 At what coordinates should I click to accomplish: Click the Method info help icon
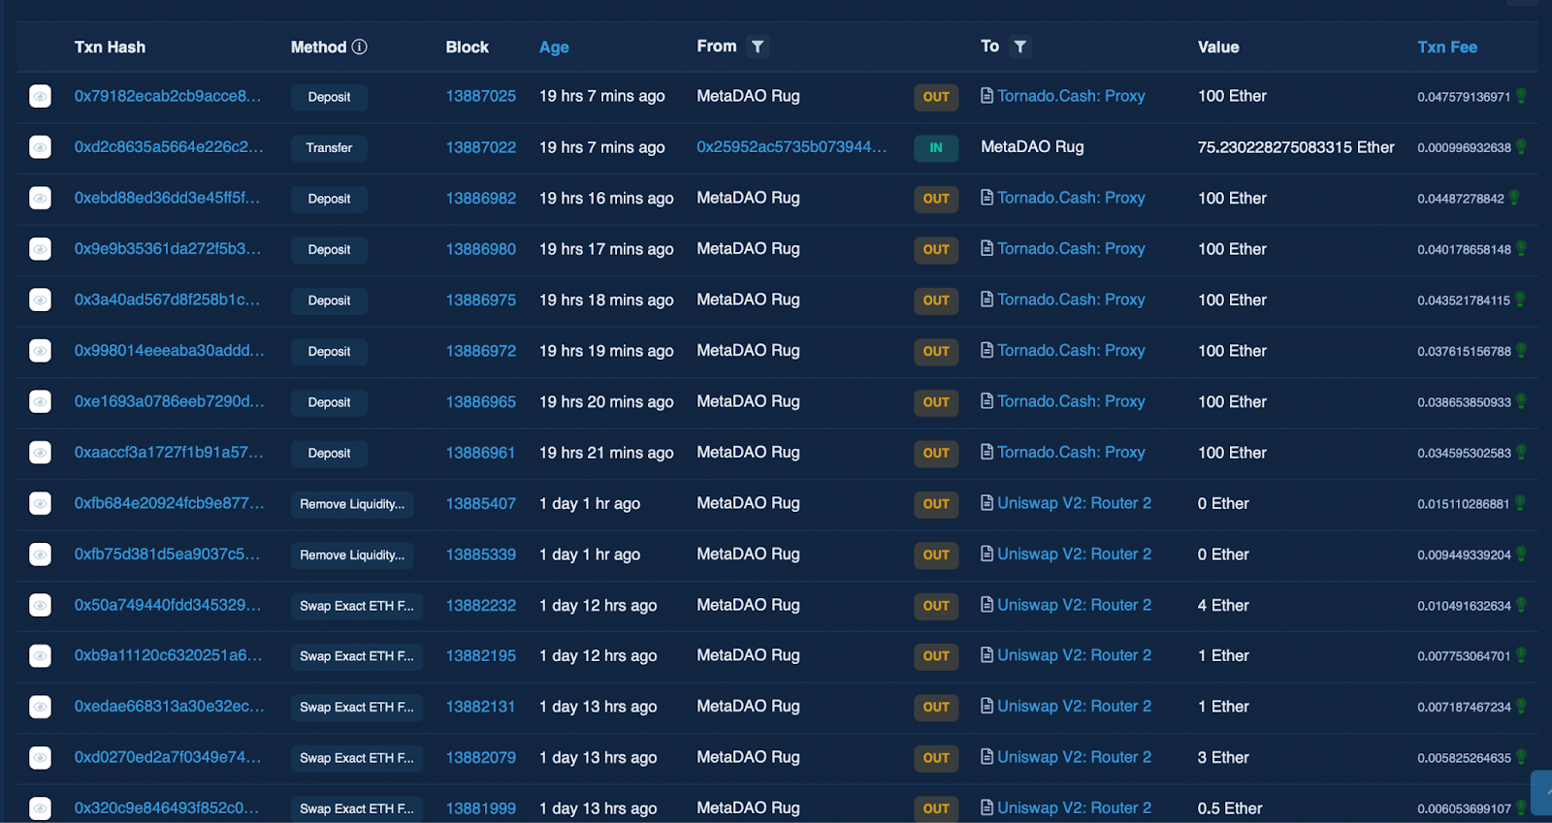click(x=359, y=47)
